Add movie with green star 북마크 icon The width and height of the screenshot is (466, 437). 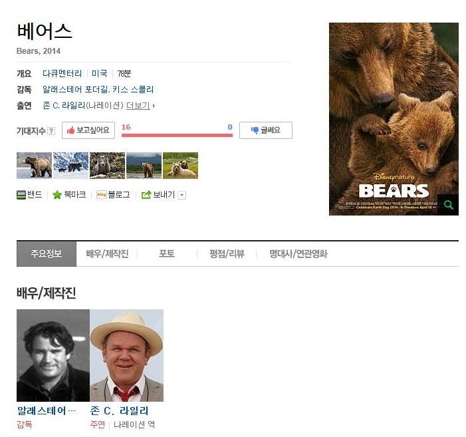pos(57,195)
